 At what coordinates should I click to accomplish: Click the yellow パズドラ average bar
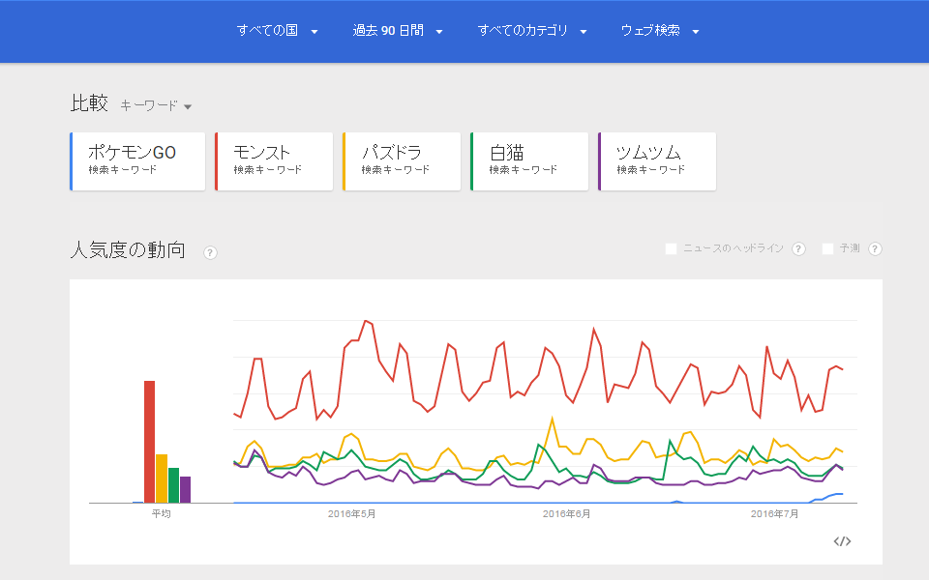pyautogui.click(x=162, y=478)
